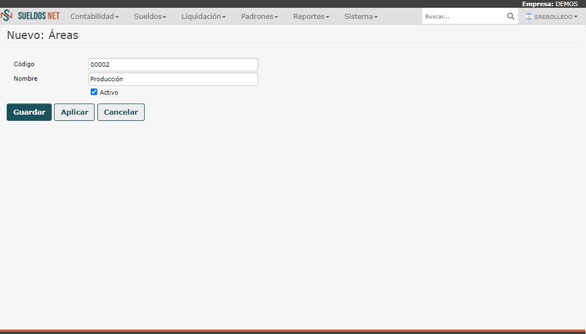Open the Contabilidad dropdown menu

click(95, 17)
